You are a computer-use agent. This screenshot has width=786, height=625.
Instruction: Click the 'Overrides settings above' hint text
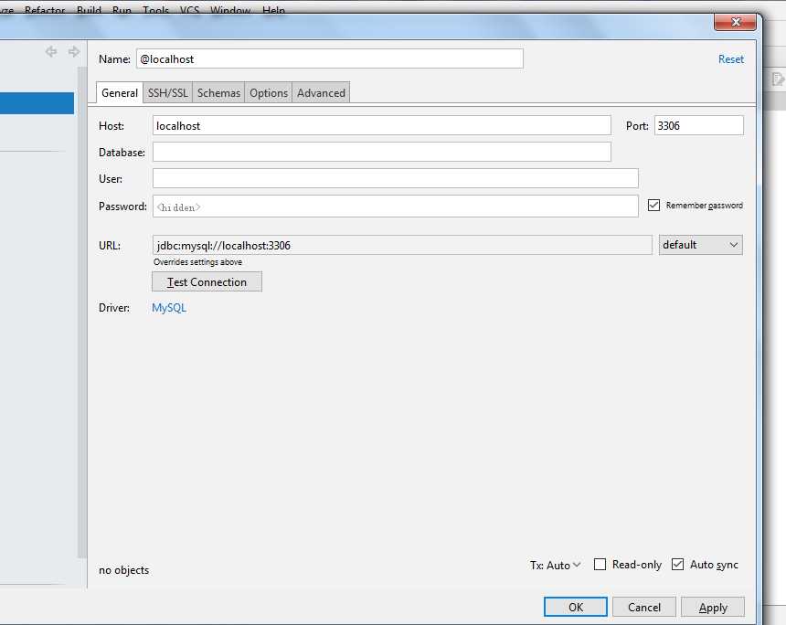click(x=197, y=262)
